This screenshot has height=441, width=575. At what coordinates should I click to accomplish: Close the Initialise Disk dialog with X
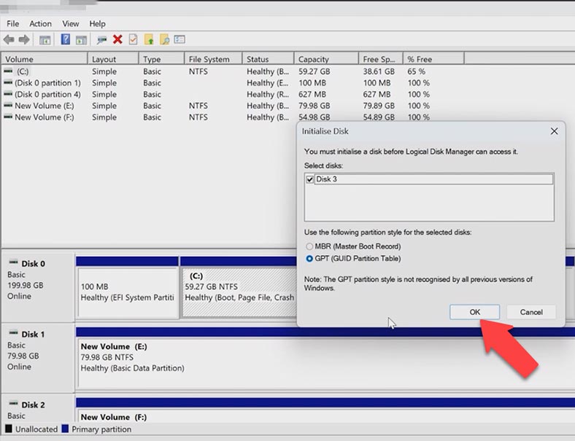[x=554, y=131]
